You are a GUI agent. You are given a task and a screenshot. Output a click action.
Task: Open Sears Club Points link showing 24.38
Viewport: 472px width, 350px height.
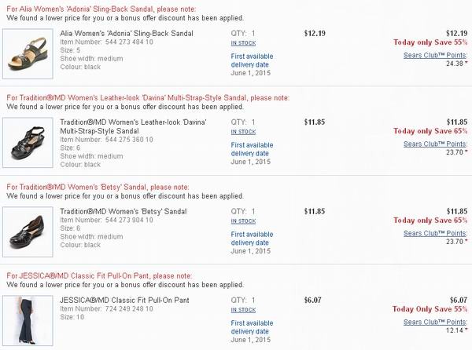point(435,55)
